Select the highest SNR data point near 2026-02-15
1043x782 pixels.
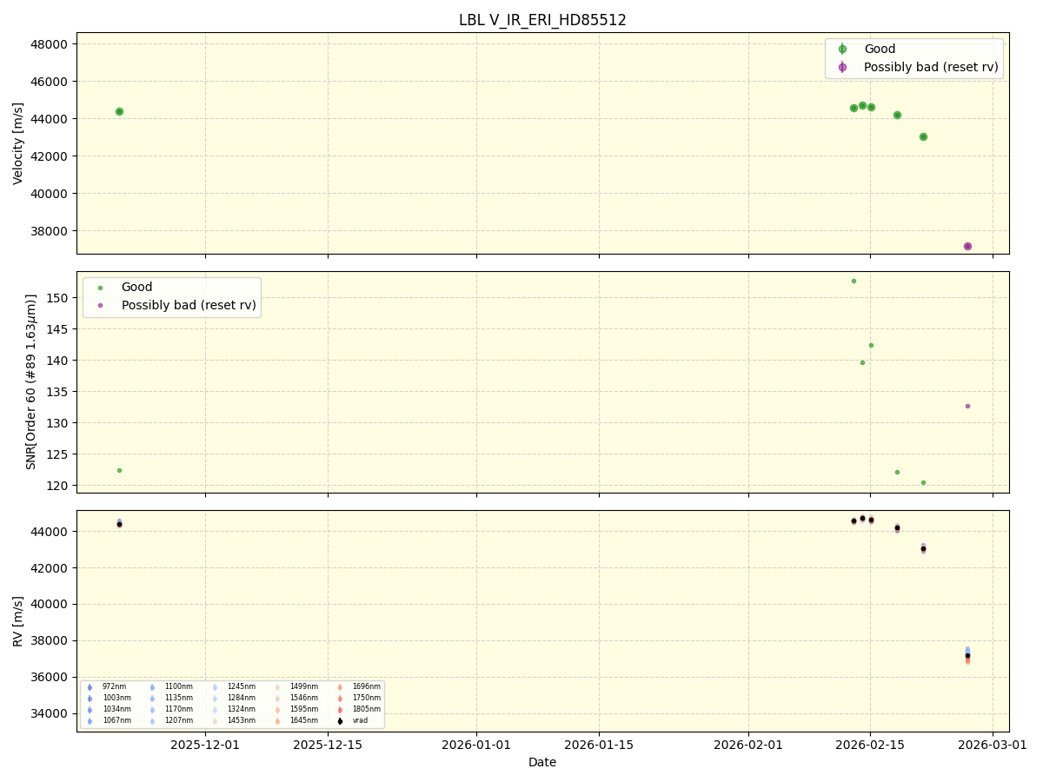point(852,280)
